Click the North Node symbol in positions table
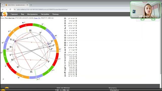 tap(65, 43)
